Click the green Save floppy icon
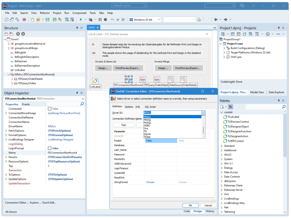 pos(47,20)
